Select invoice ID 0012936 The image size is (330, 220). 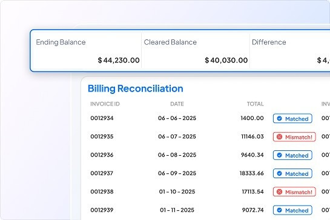pyautogui.click(x=102, y=155)
